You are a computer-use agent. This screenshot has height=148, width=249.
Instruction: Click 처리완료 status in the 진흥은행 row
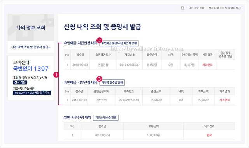pyautogui.click(x=207, y=65)
